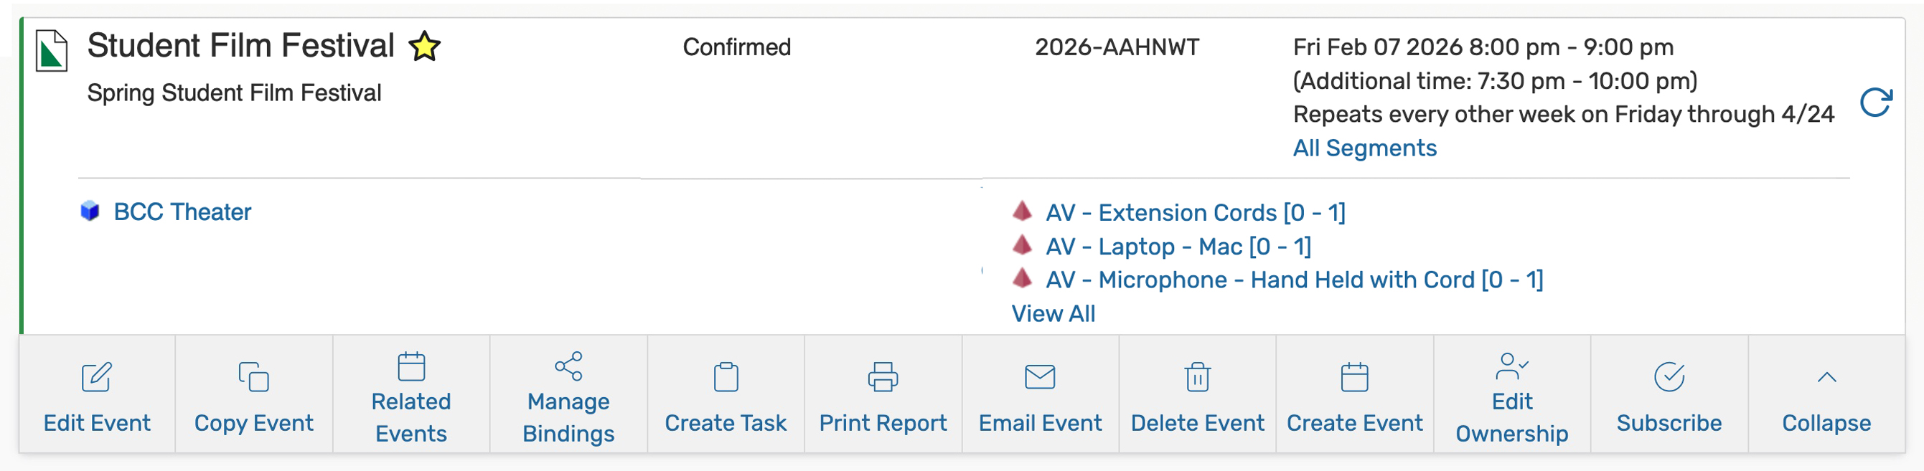The image size is (1924, 471).
Task: Print Report for this event
Action: [883, 396]
